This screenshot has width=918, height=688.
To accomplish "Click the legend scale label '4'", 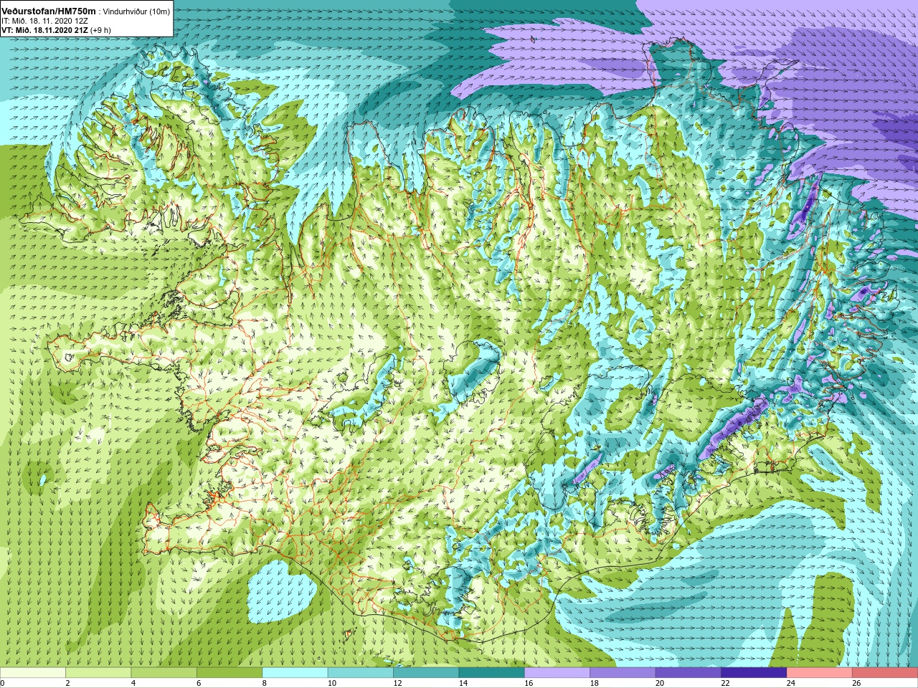I will pyautogui.click(x=133, y=683).
